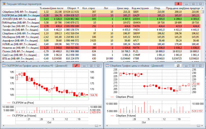Click the icon at left of ГАЗПРОМ chart title

tap(4, 65)
